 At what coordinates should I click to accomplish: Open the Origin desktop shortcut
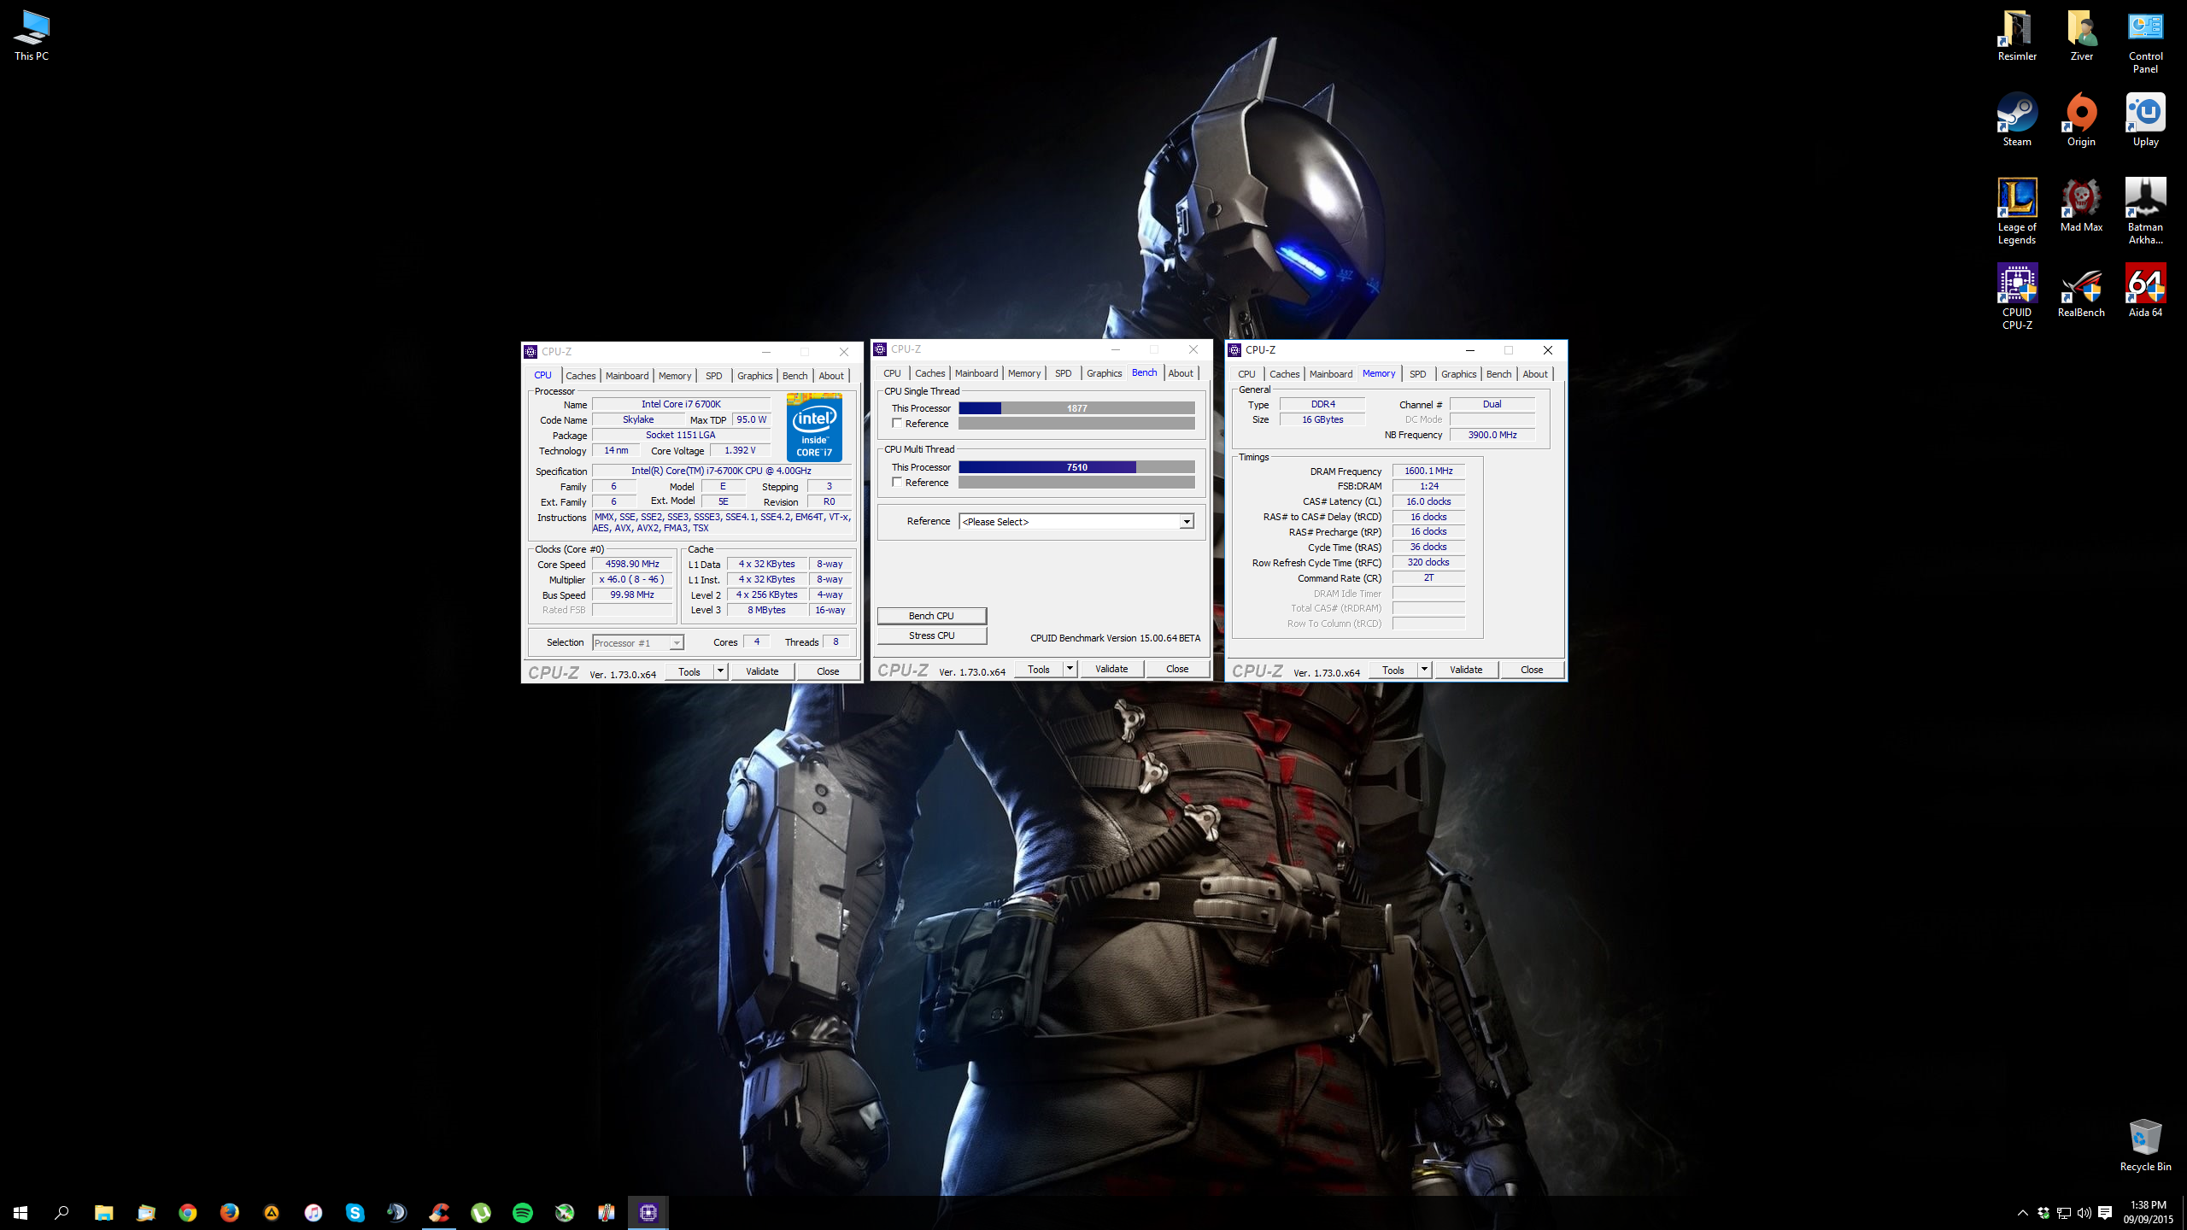tap(2081, 120)
